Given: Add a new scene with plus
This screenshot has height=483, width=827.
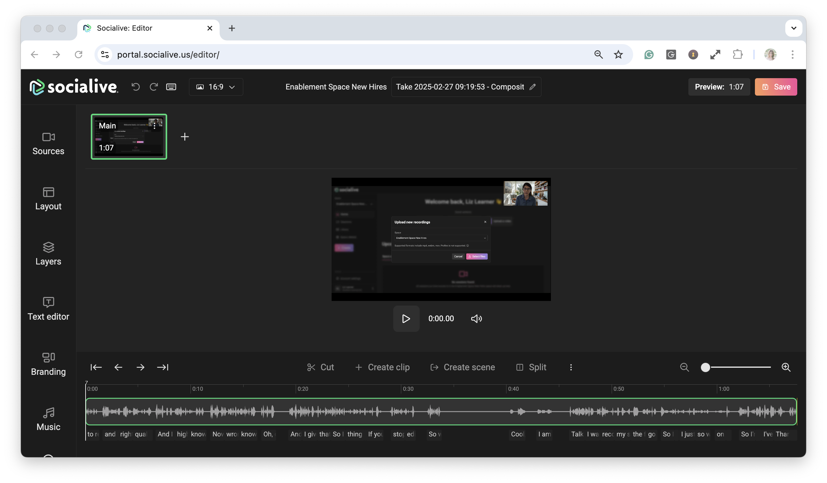Looking at the screenshot, I should pyautogui.click(x=185, y=137).
